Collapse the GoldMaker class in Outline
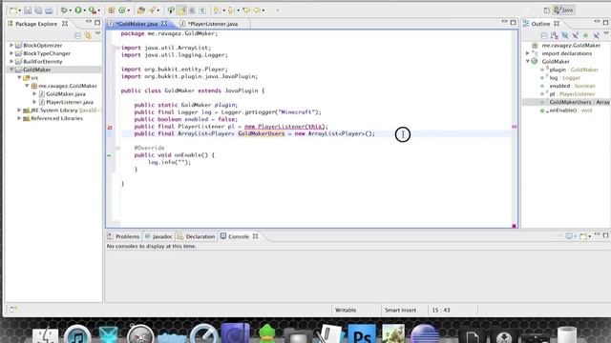 528,61
